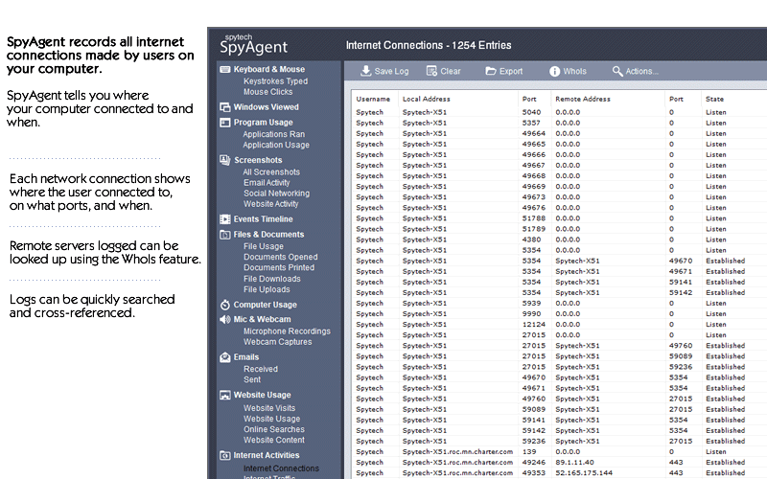Click the Emails category icon
Screen dimensions: 767x479
point(224,357)
